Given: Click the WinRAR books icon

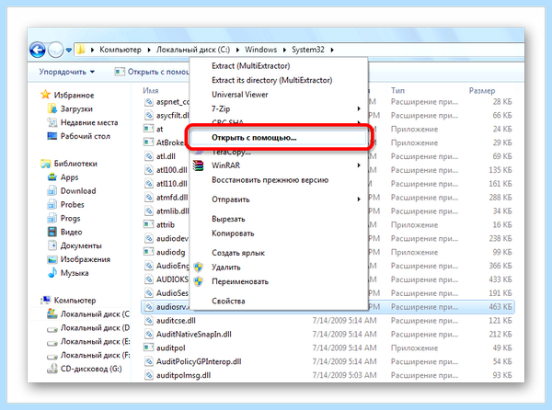Looking at the screenshot, I should point(199,165).
